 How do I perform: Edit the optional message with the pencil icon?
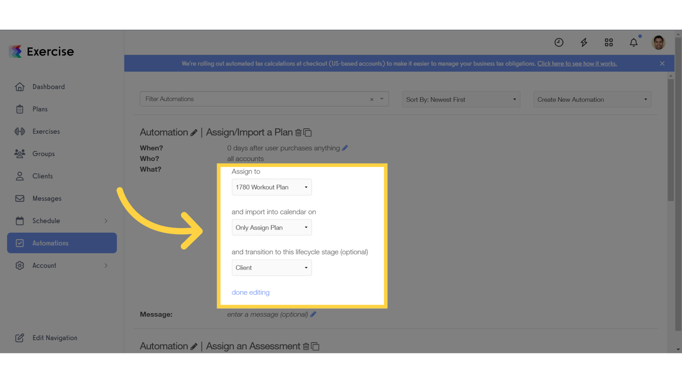313,314
